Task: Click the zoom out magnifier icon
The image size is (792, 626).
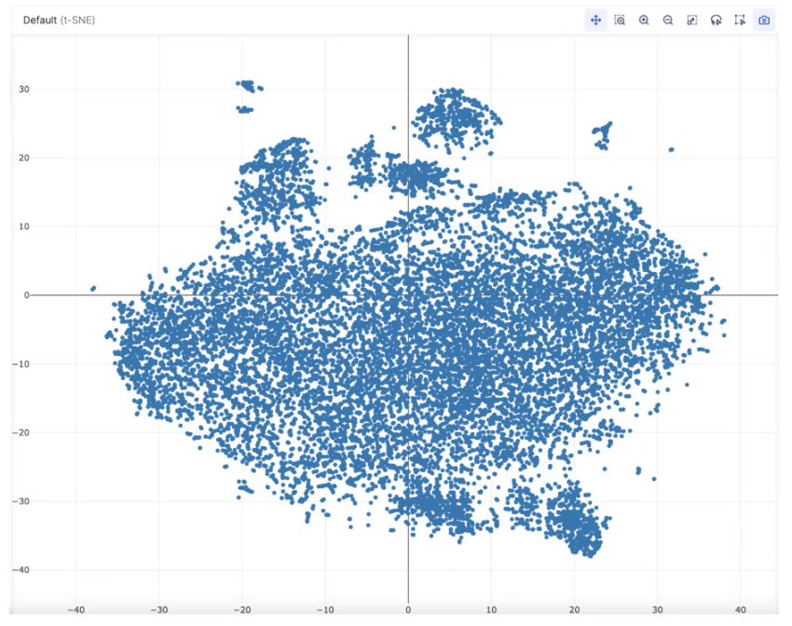Action: click(x=668, y=20)
